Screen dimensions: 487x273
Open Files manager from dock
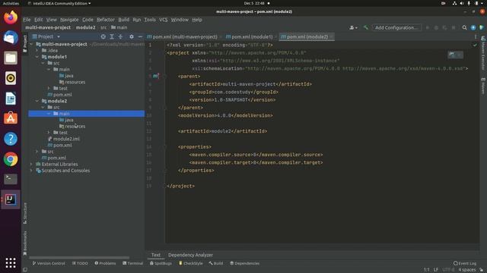(11, 58)
